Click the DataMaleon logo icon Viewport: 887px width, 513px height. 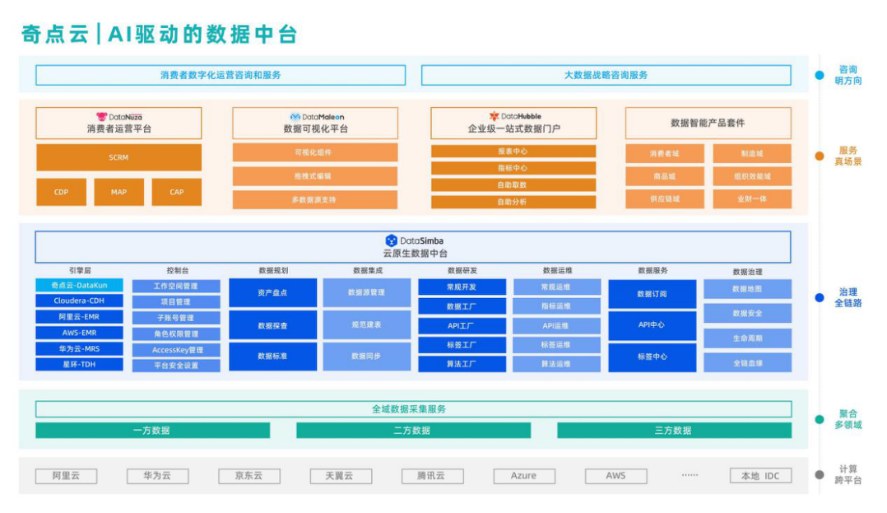(295, 117)
